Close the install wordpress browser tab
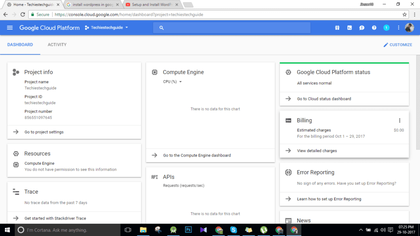Viewport: 420px width, 236px height. pos(117,5)
